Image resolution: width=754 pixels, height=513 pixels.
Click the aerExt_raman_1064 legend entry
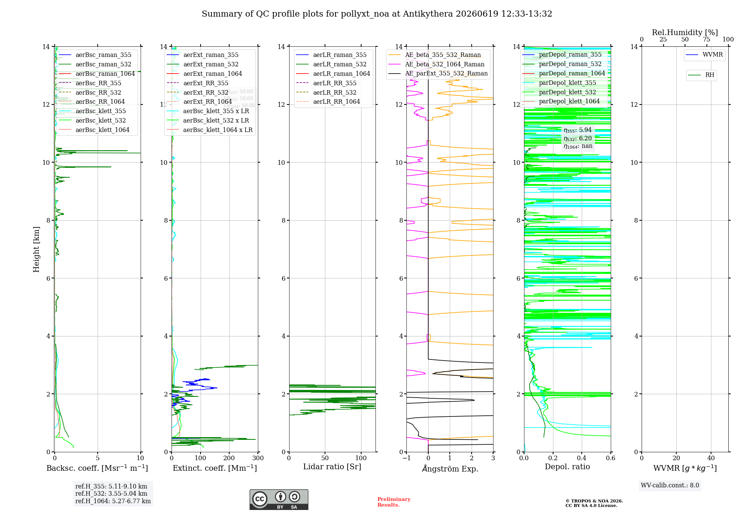204,74
